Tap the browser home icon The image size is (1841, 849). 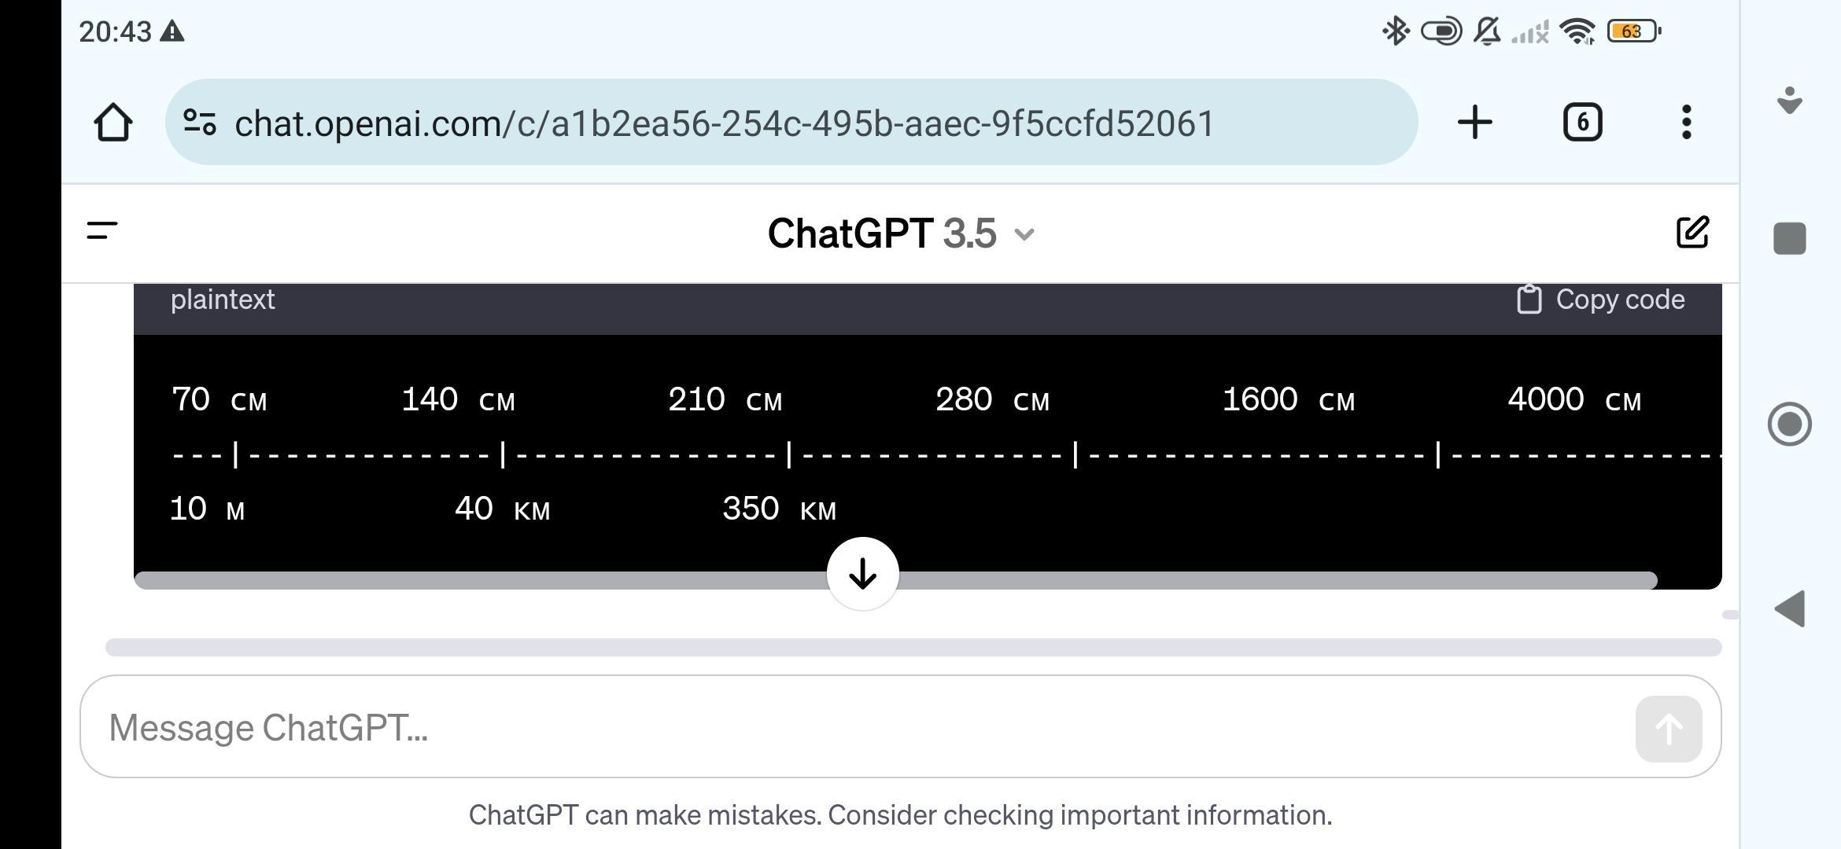pyautogui.click(x=113, y=123)
